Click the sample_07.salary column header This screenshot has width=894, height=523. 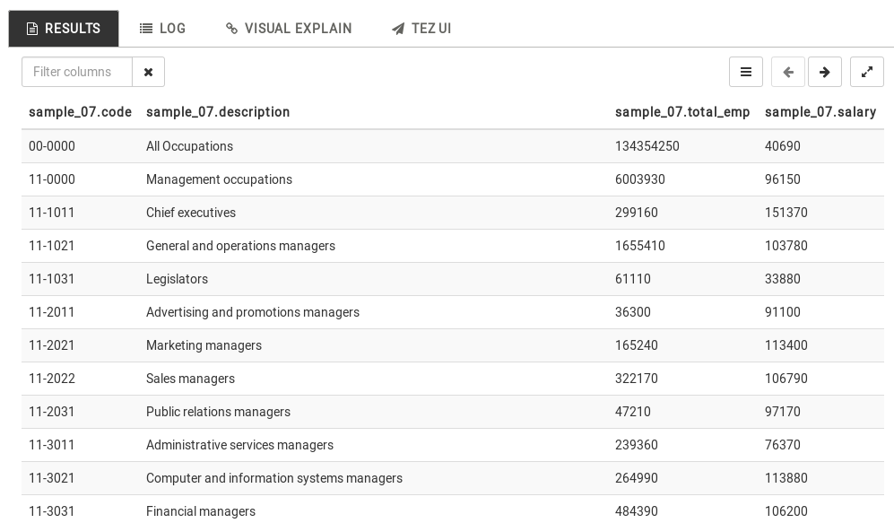(820, 112)
